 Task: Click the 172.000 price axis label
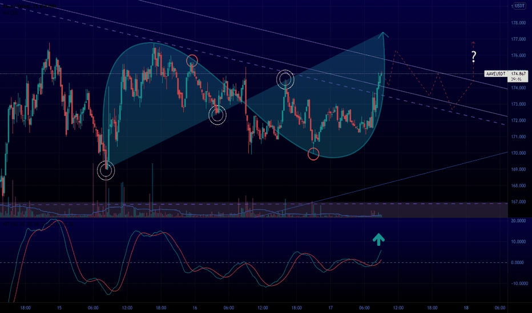tap(518, 121)
